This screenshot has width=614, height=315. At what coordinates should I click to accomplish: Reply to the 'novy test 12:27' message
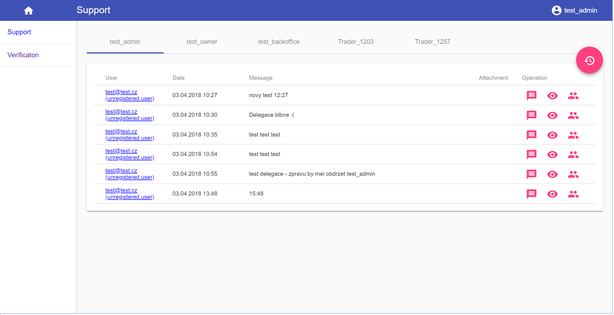pos(531,95)
